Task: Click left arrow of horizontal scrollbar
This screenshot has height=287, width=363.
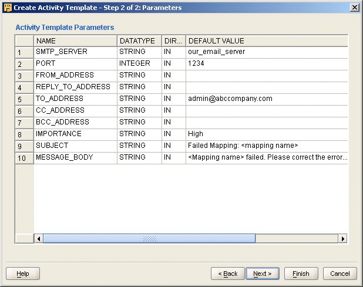Action: (x=39, y=239)
